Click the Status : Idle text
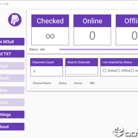This screenshot has height=138, width=138. 37,49
